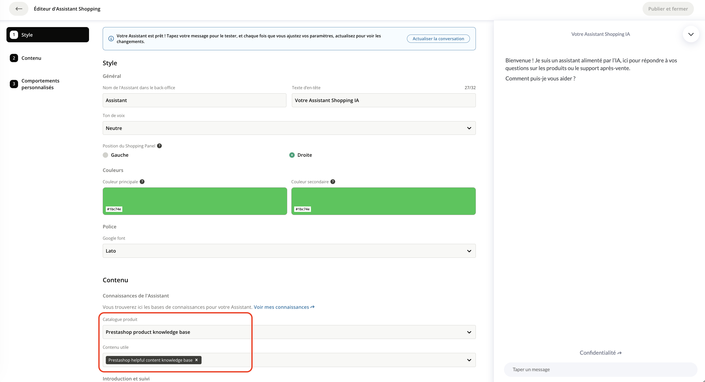
Task: Open the Confidentialité link
Action: pos(600,353)
